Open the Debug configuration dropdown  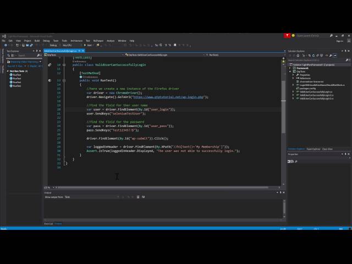(x=54, y=45)
